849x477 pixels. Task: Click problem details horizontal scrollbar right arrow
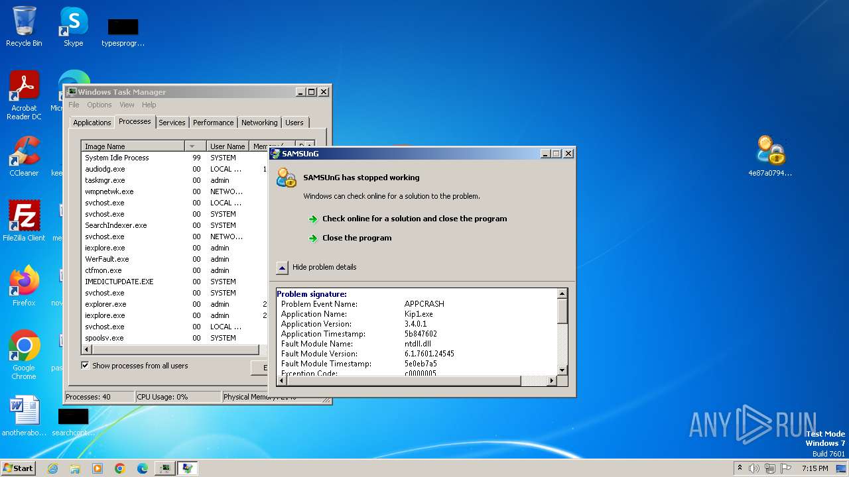click(552, 381)
